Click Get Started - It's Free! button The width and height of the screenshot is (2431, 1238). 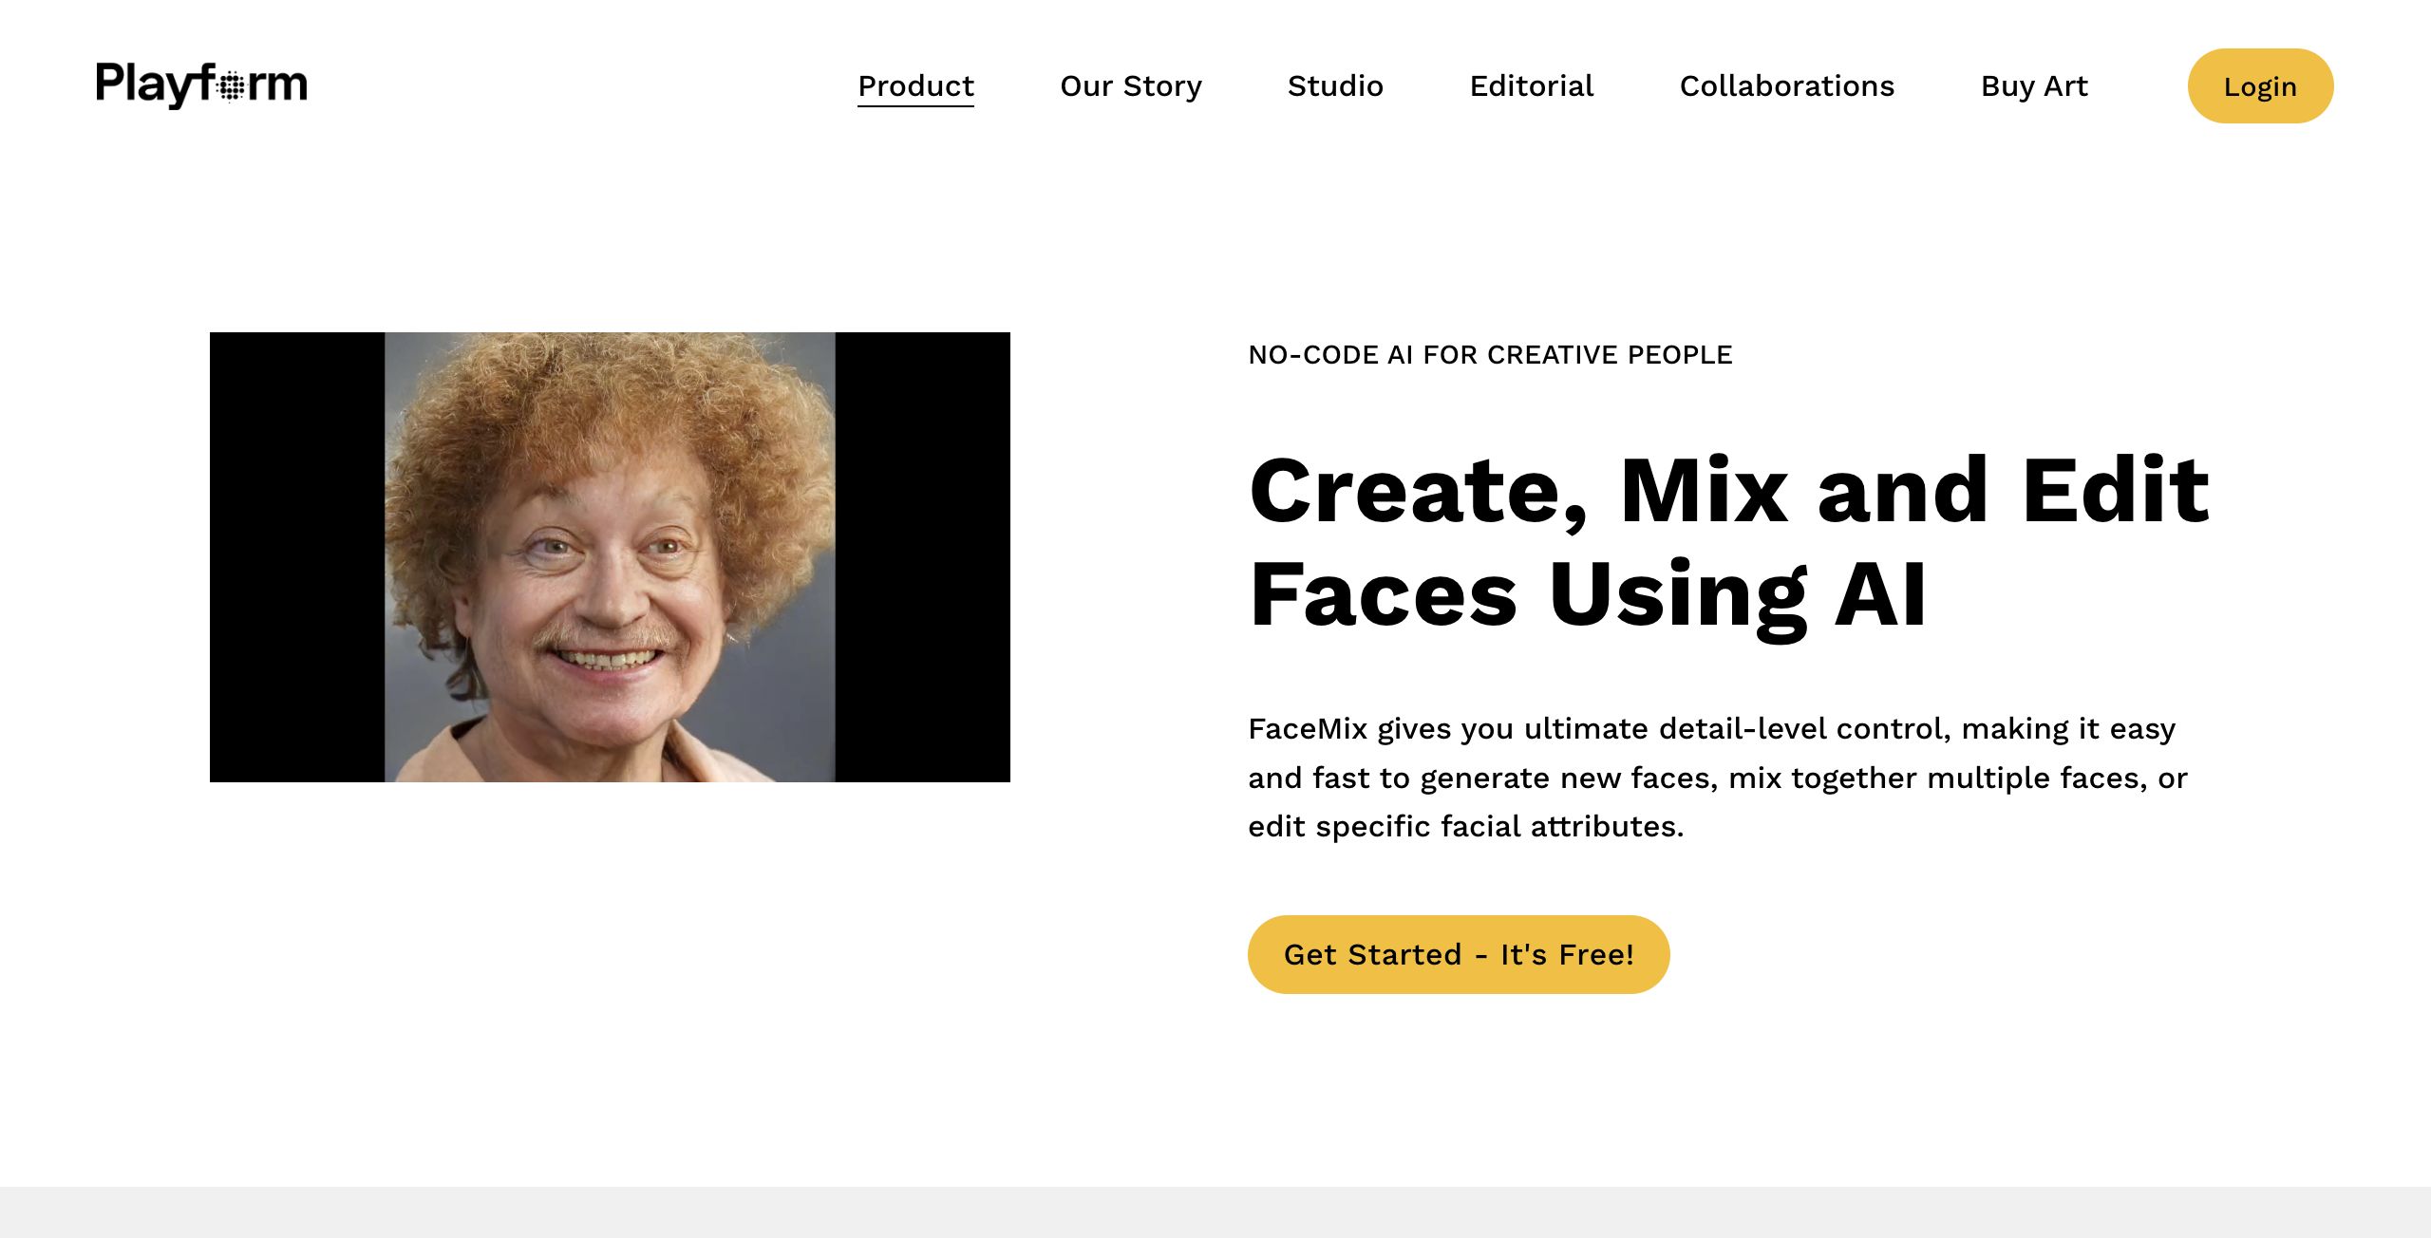1458,954
